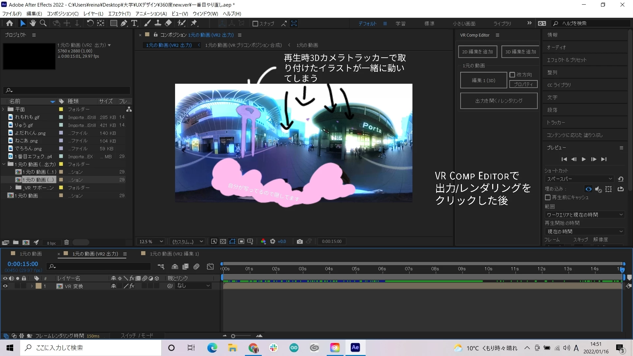Click the 出力を開く / レンダリング button

498,101
